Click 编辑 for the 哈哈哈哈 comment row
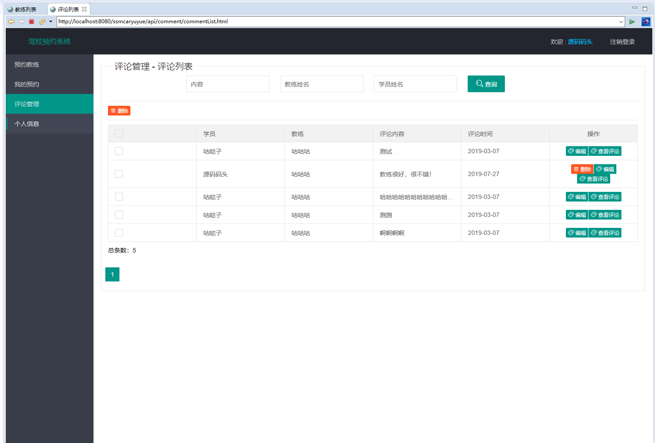This screenshot has width=655, height=443. [577, 197]
